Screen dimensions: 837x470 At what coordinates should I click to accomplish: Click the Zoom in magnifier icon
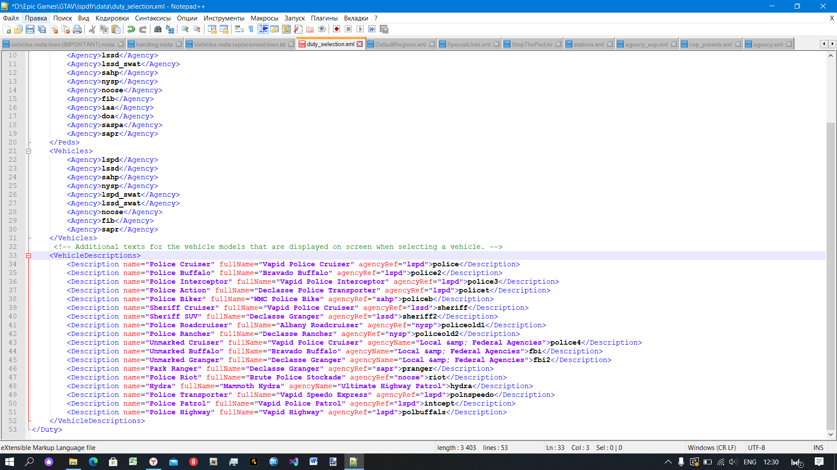pyautogui.click(x=185, y=29)
